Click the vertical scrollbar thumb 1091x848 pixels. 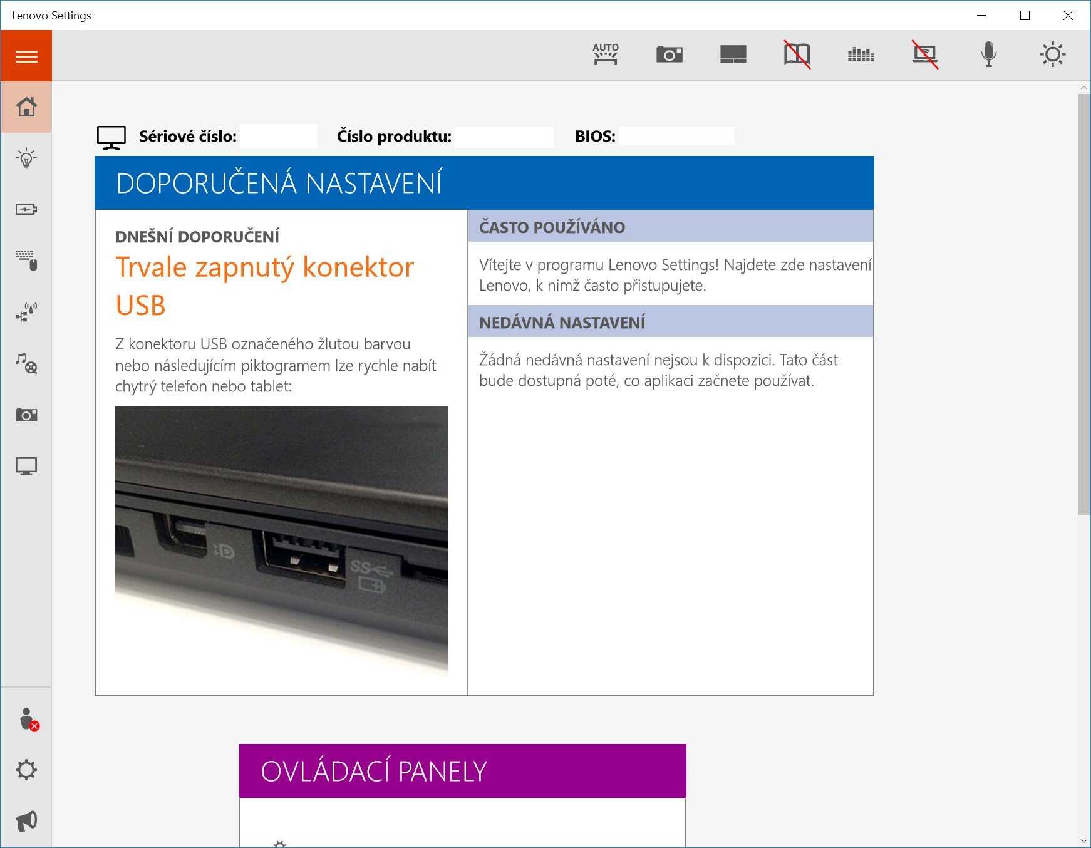[x=1083, y=304]
